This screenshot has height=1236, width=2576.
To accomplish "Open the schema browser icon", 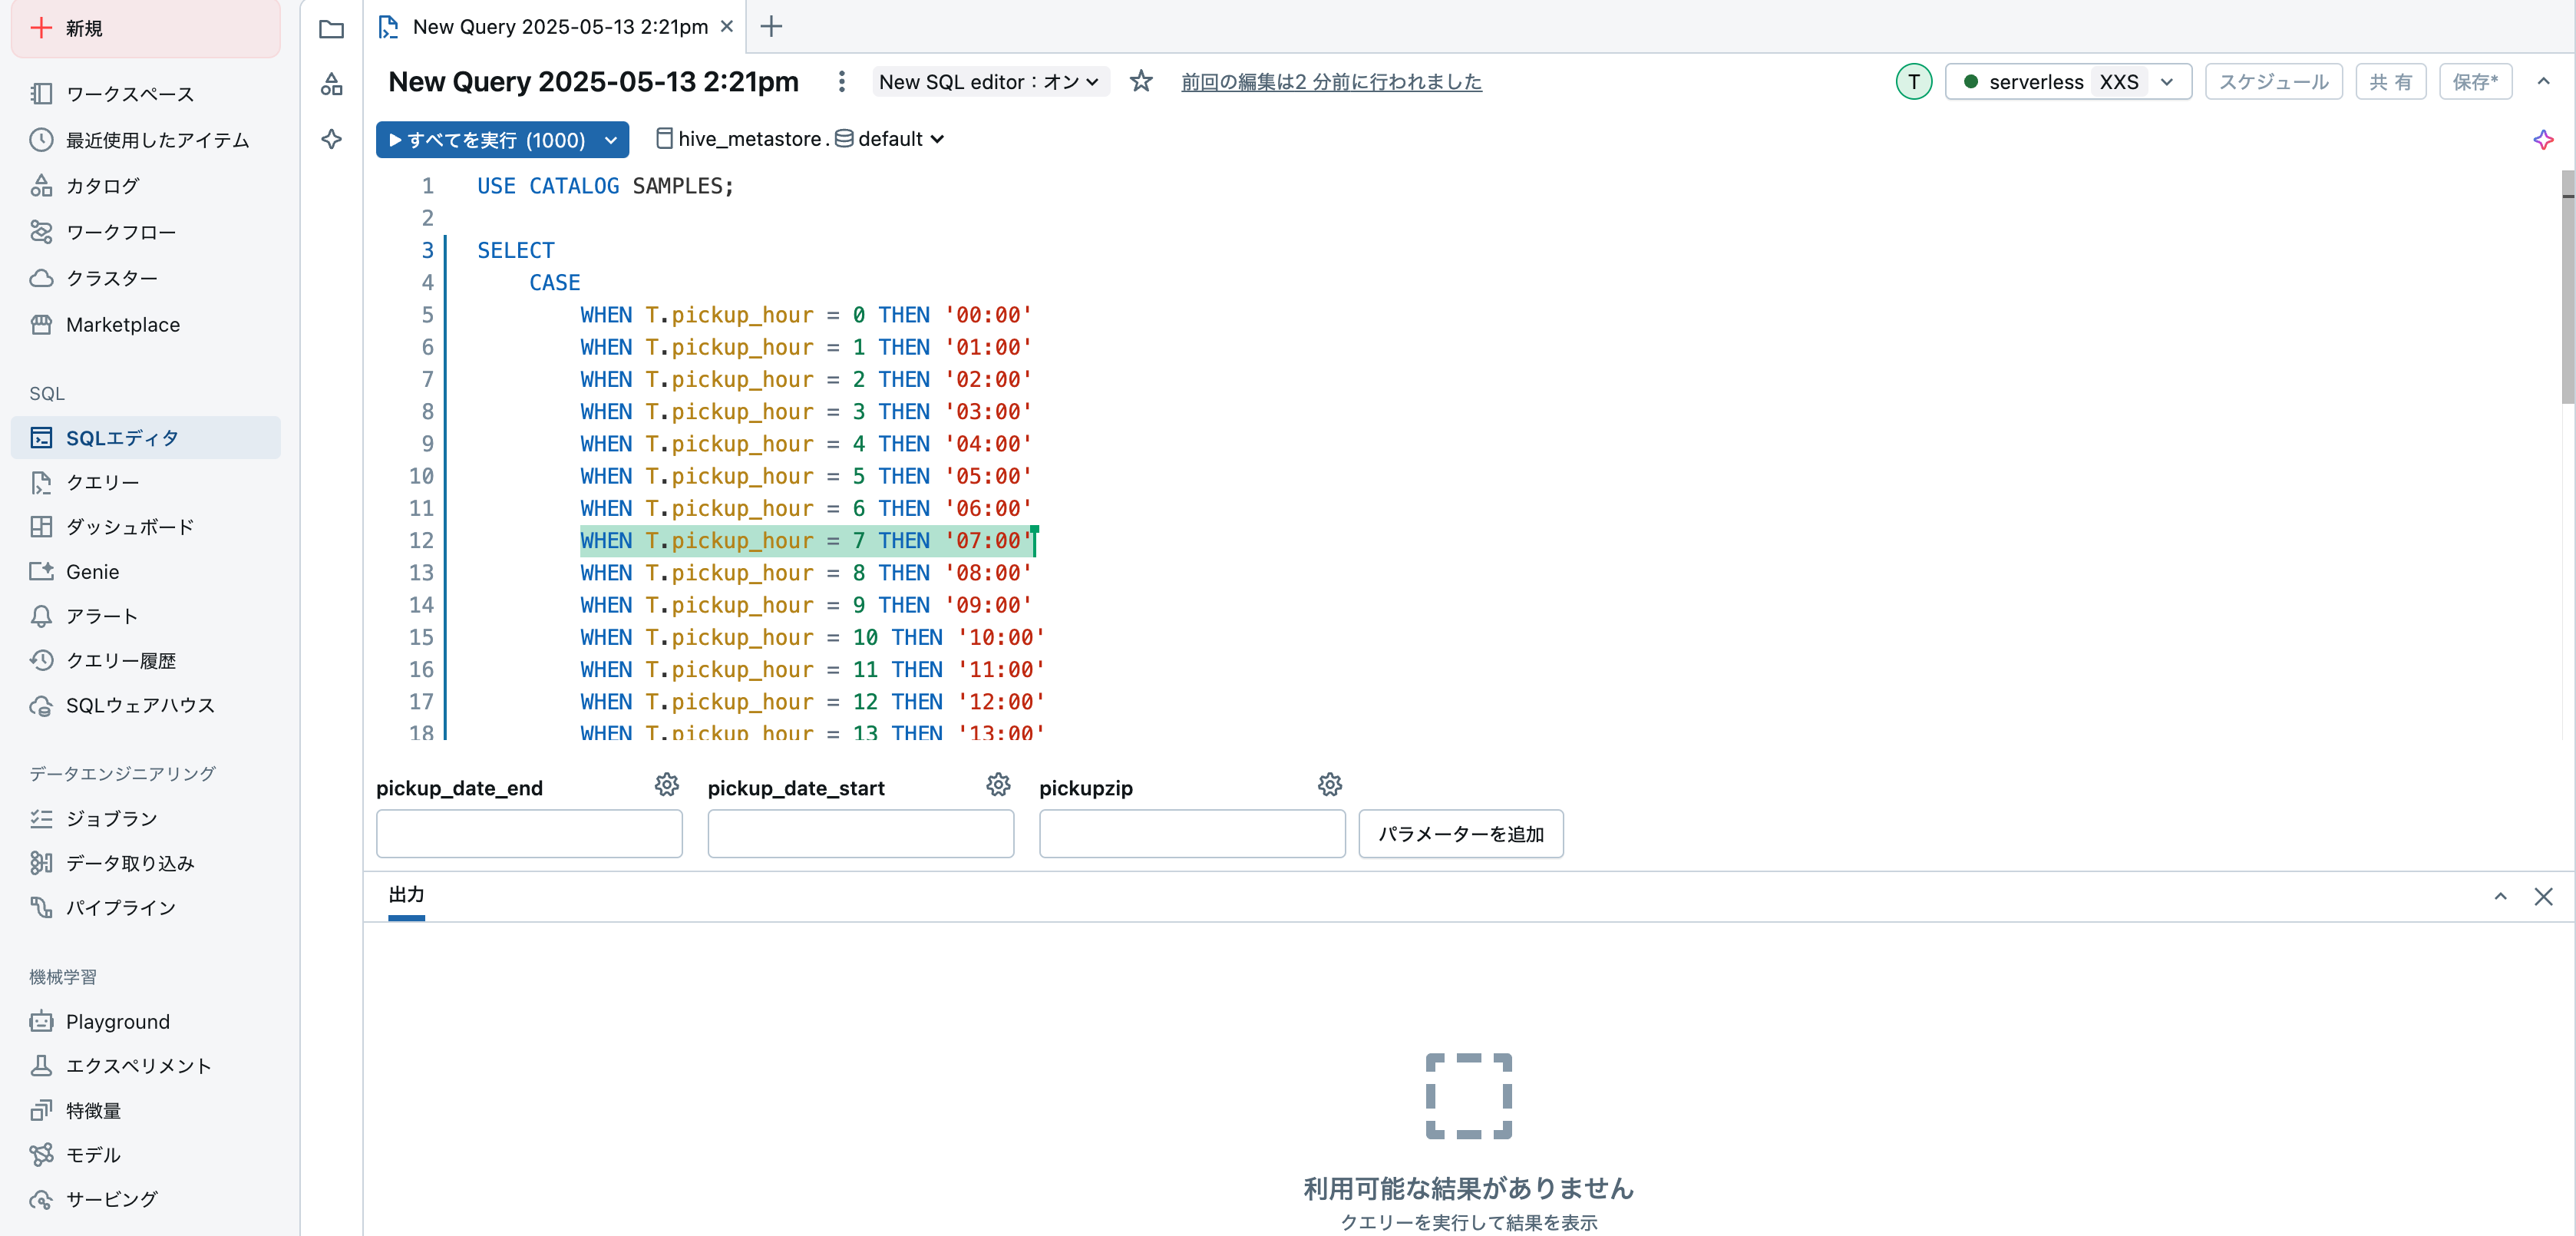I will pyautogui.click(x=331, y=85).
